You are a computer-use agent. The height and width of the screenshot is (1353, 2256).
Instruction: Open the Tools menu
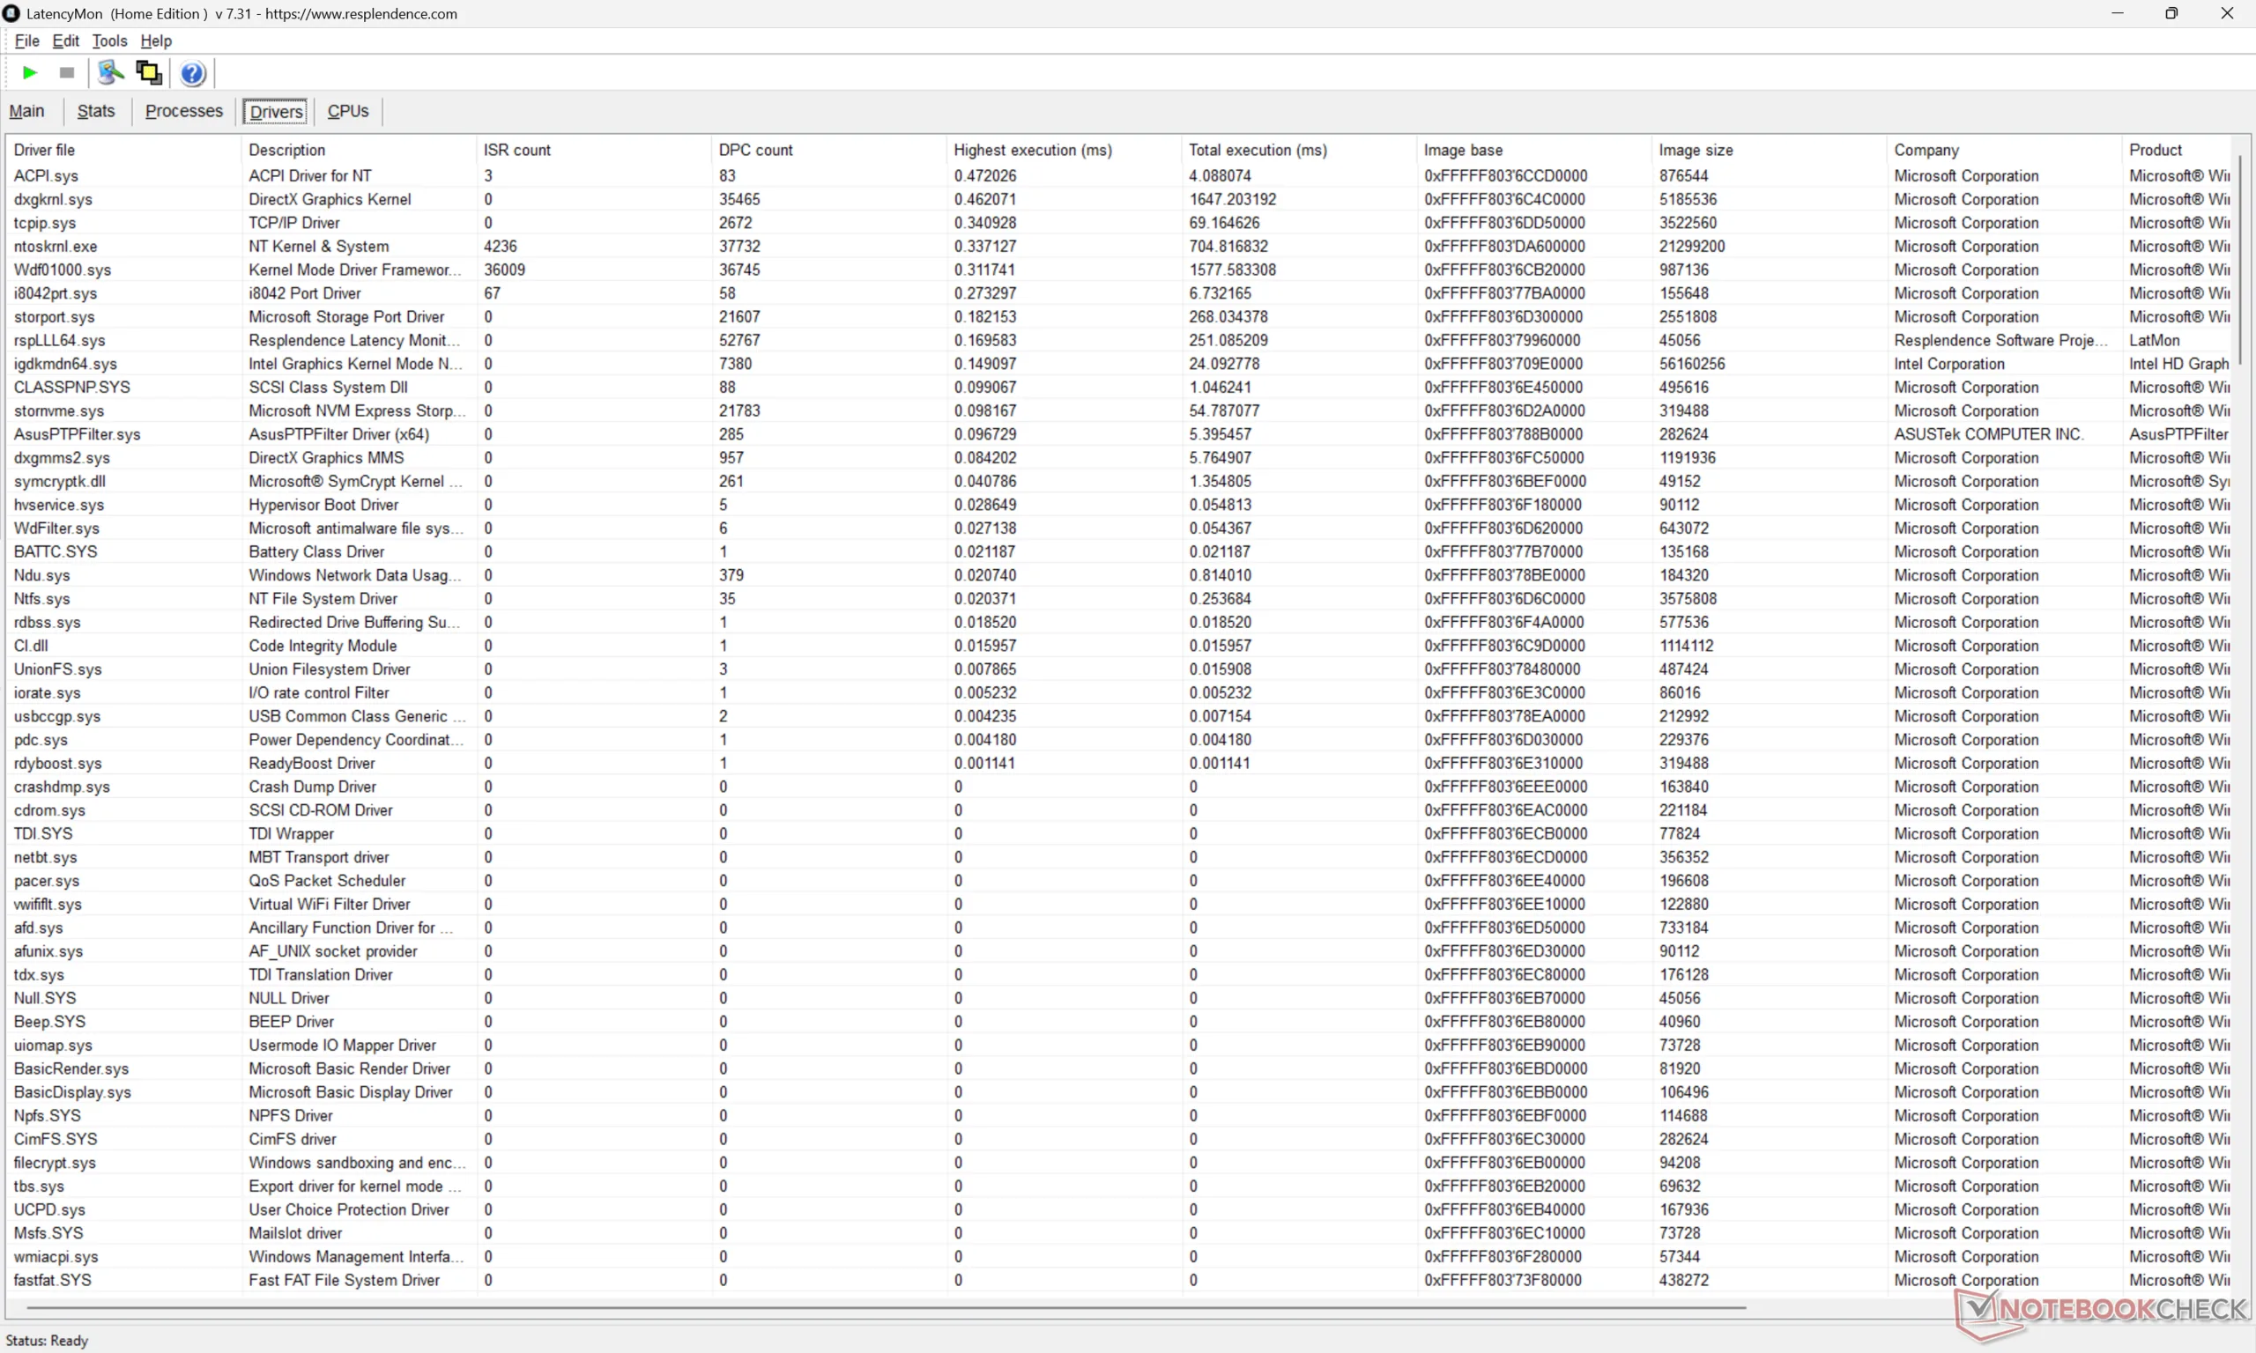pos(109,41)
